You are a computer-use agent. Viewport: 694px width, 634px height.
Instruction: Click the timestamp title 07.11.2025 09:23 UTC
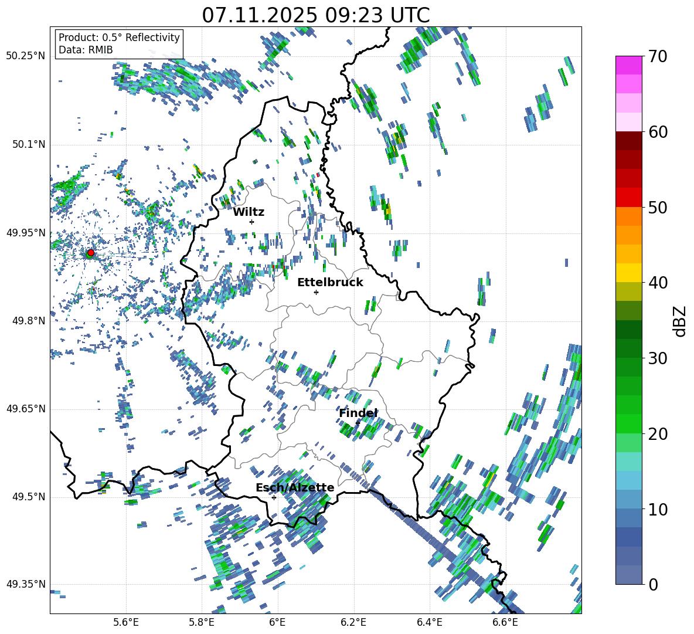(316, 15)
